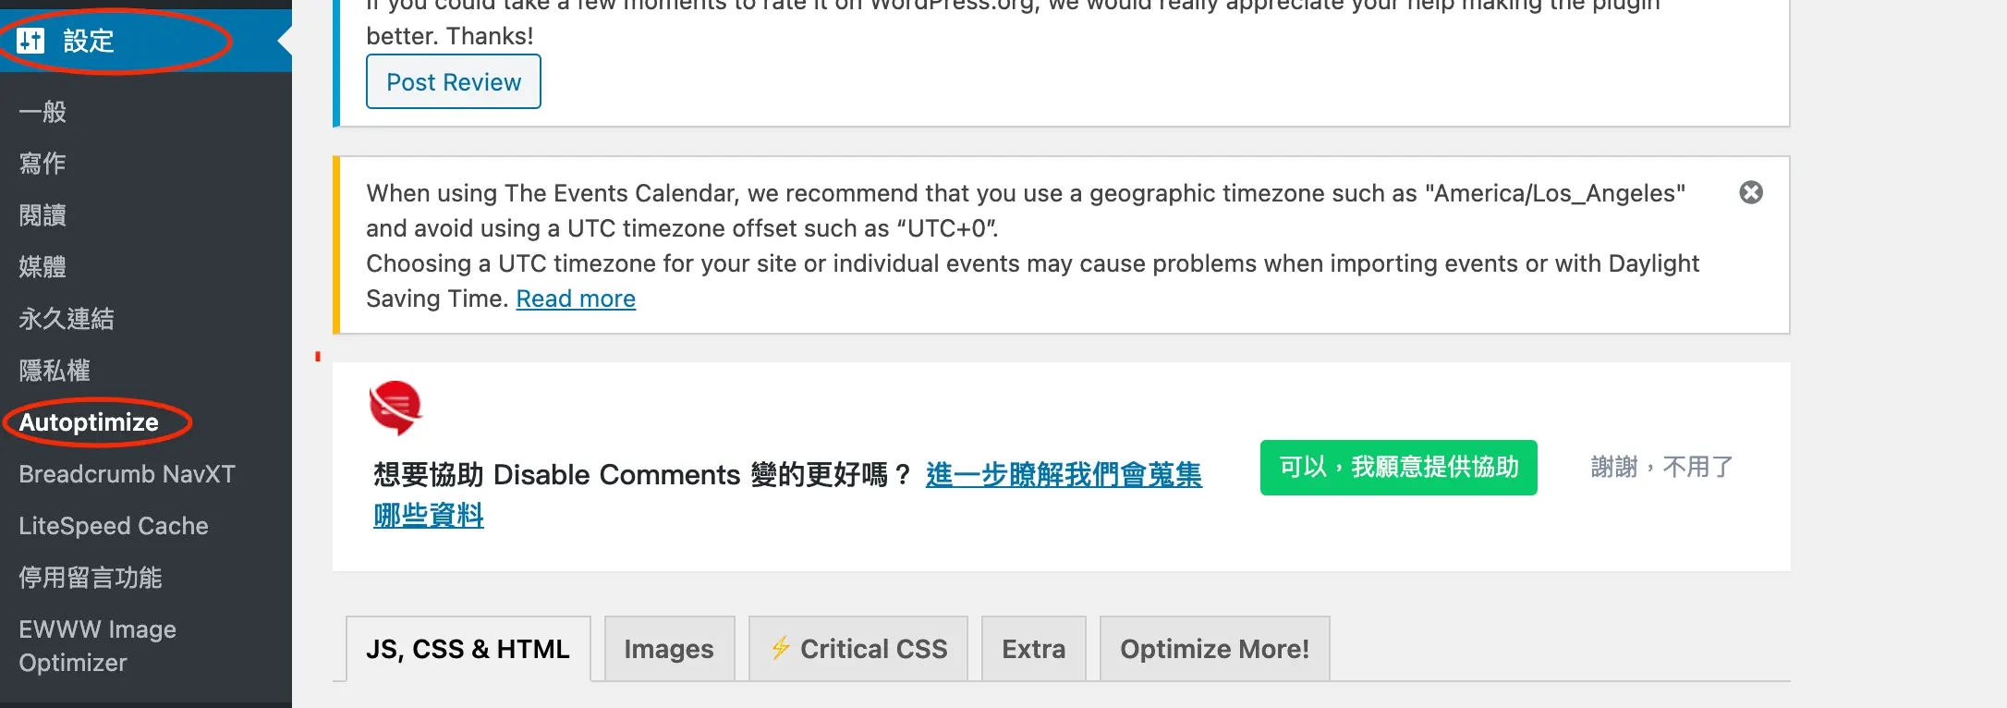Open LiteSpeed Cache settings
2007x708 pixels.
click(x=114, y=526)
